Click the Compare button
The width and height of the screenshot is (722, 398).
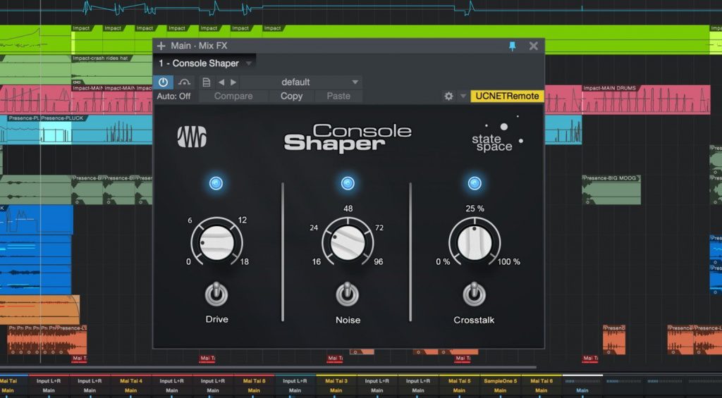coord(233,97)
